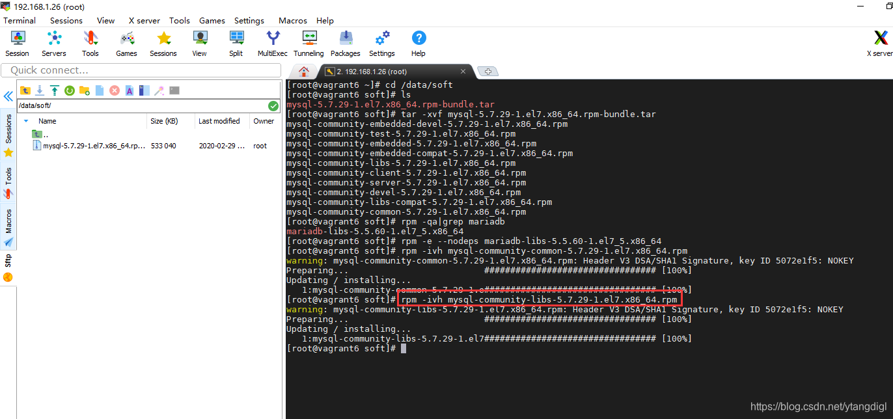
Task: Collapse the sidebar with double arrow
Action: coord(8,96)
